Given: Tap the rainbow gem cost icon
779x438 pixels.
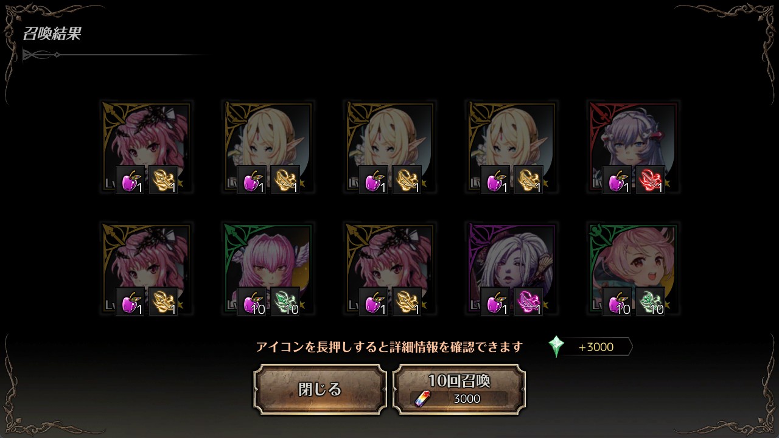Looking at the screenshot, I should [x=421, y=398].
